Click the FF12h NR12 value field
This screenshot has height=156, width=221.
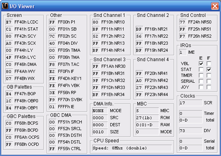click(x=96, y=36)
